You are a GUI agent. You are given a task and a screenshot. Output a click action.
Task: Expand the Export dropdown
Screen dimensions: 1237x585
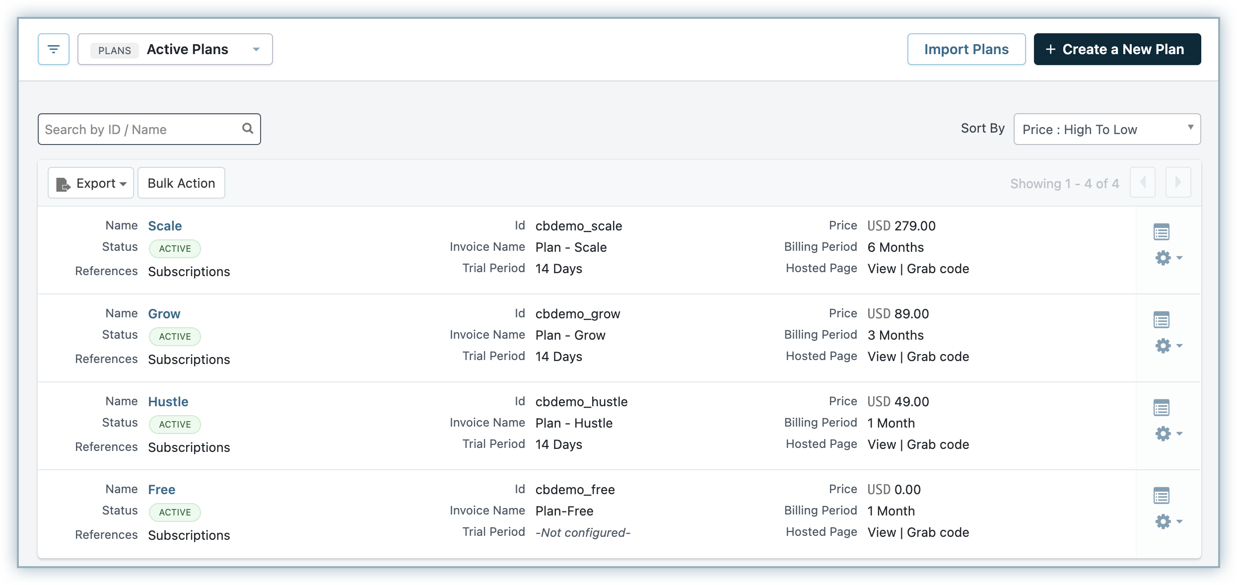(91, 183)
